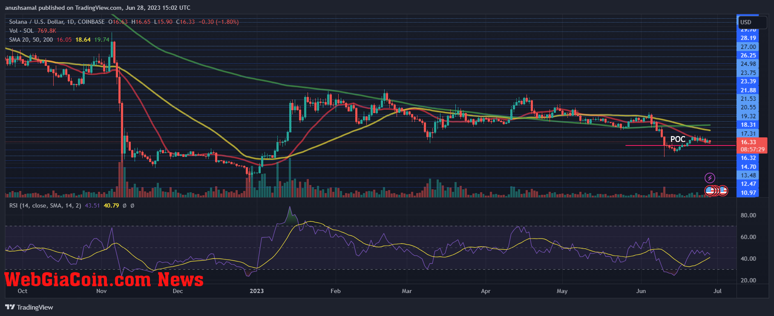This screenshot has width=774, height=316.
Task: Click the price change -0.30 (-1.80%)
Action: click(219, 22)
